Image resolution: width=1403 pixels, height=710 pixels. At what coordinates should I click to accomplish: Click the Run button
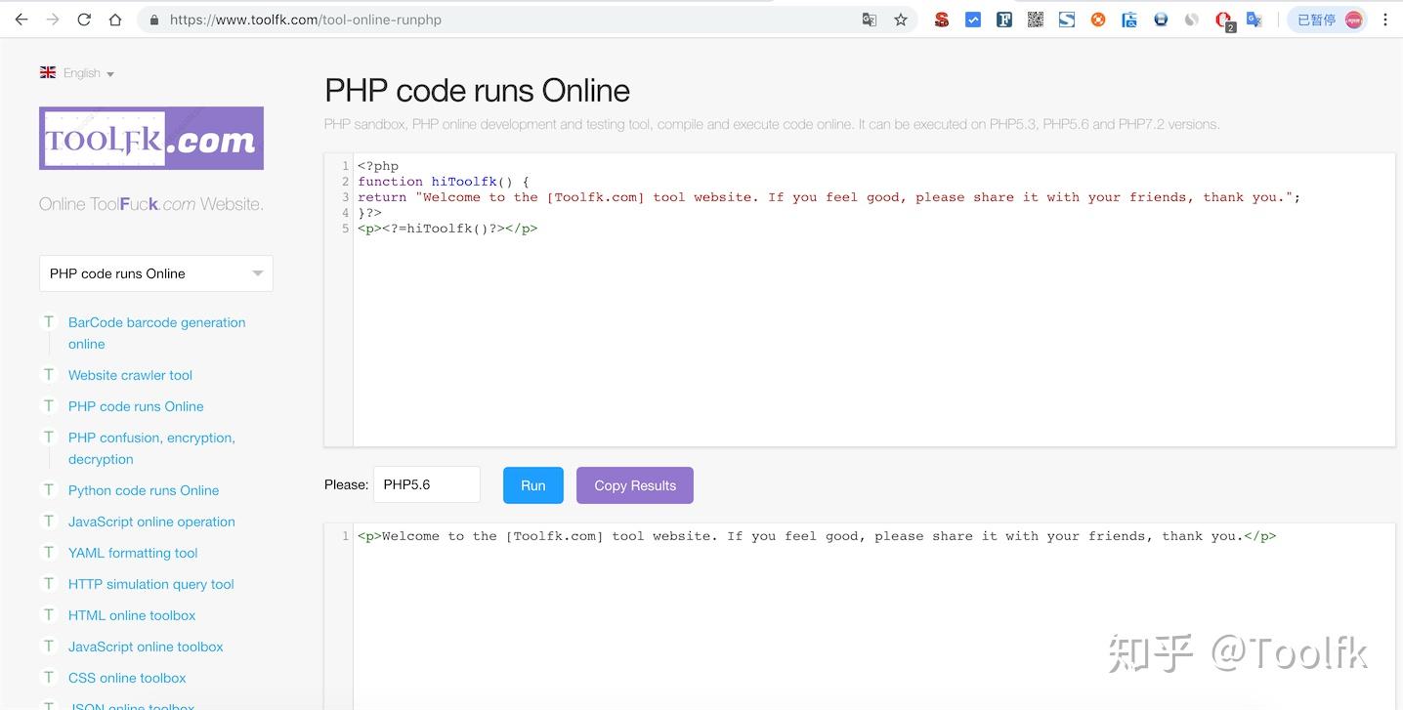[x=532, y=484]
